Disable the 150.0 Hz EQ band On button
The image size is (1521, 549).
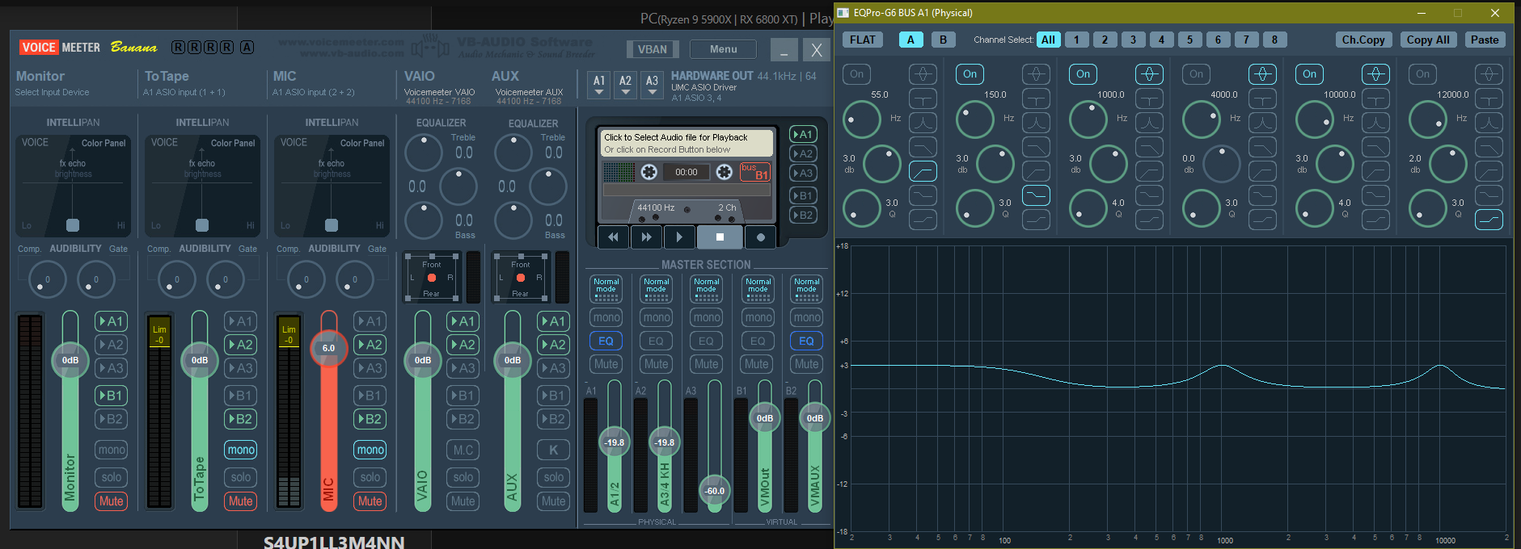tap(970, 74)
